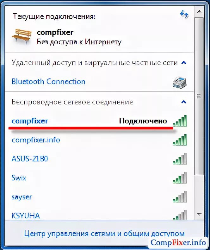Click signal strength icon for Swix
The width and height of the screenshot is (210, 250).
coord(180,178)
